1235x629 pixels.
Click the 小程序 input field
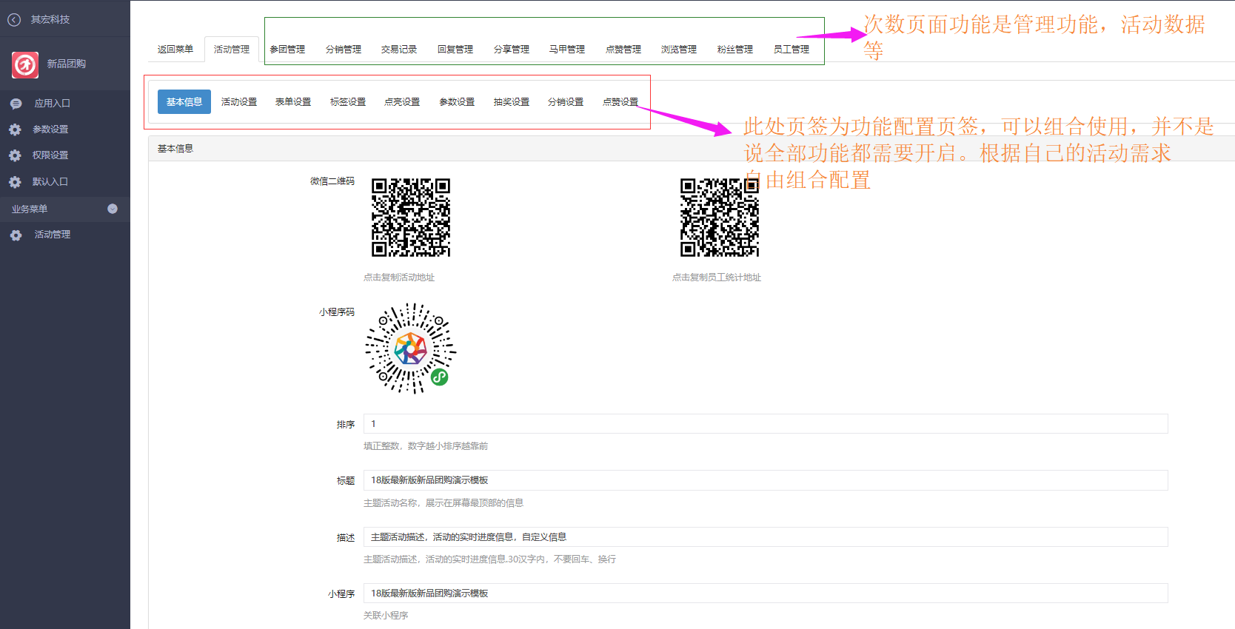pyautogui.click(x=766, y=593)
